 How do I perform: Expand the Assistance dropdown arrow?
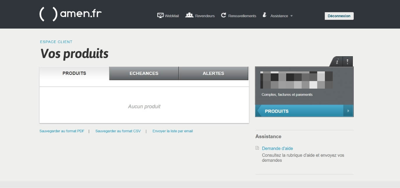(291, 16)
